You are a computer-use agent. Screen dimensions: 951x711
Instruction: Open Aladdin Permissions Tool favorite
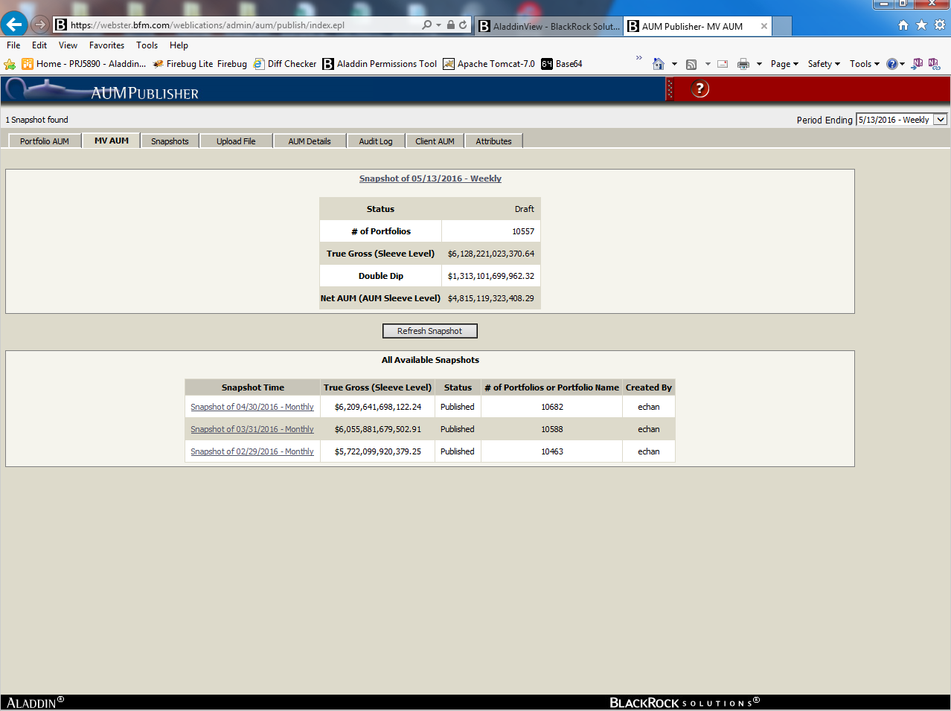380,64
